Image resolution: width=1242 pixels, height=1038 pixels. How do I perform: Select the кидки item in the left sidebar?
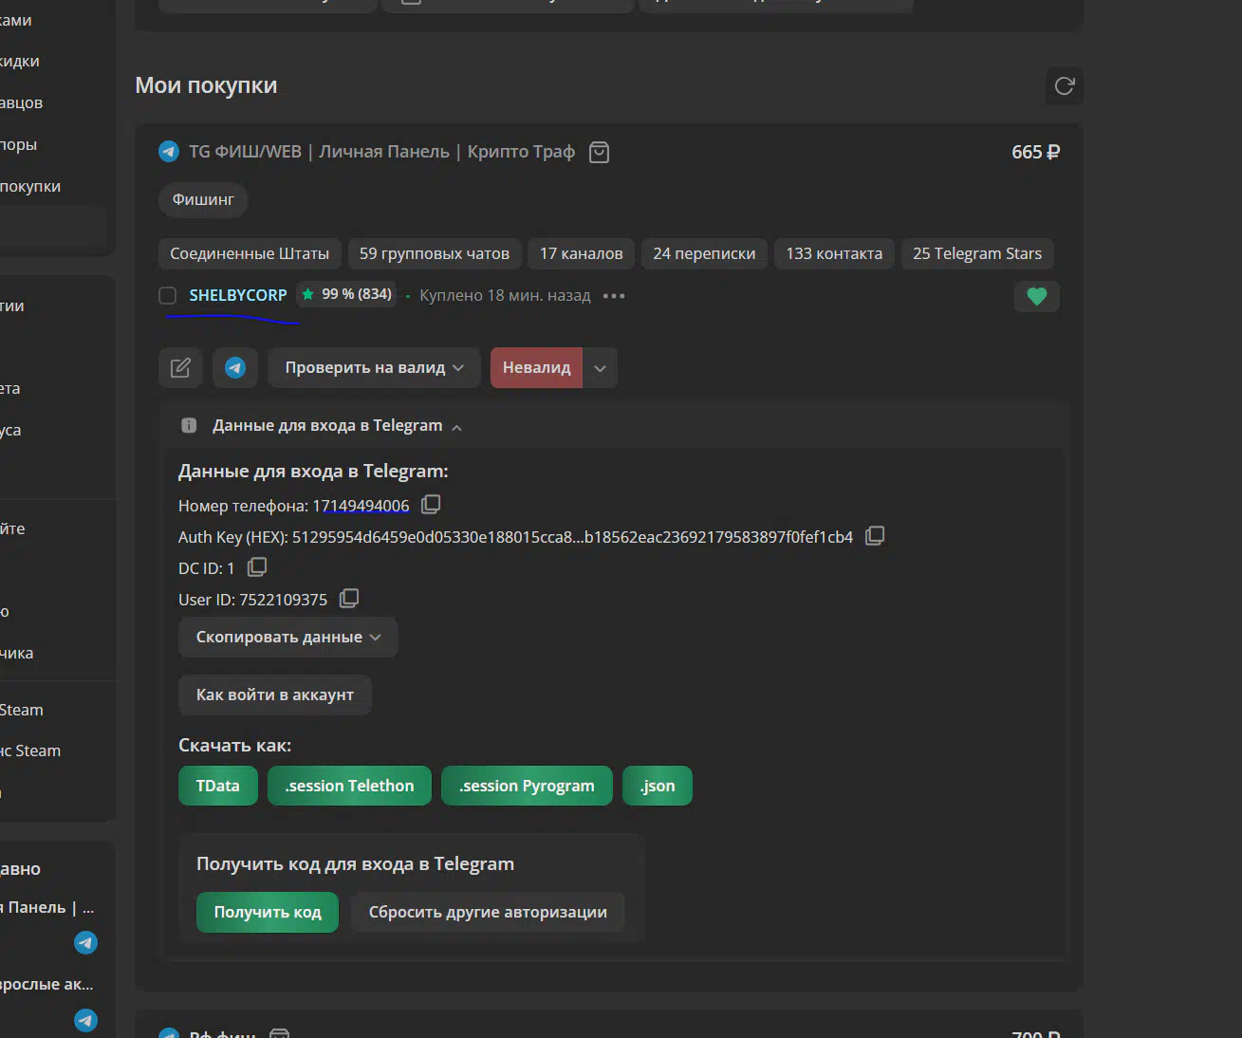[20, 61]
